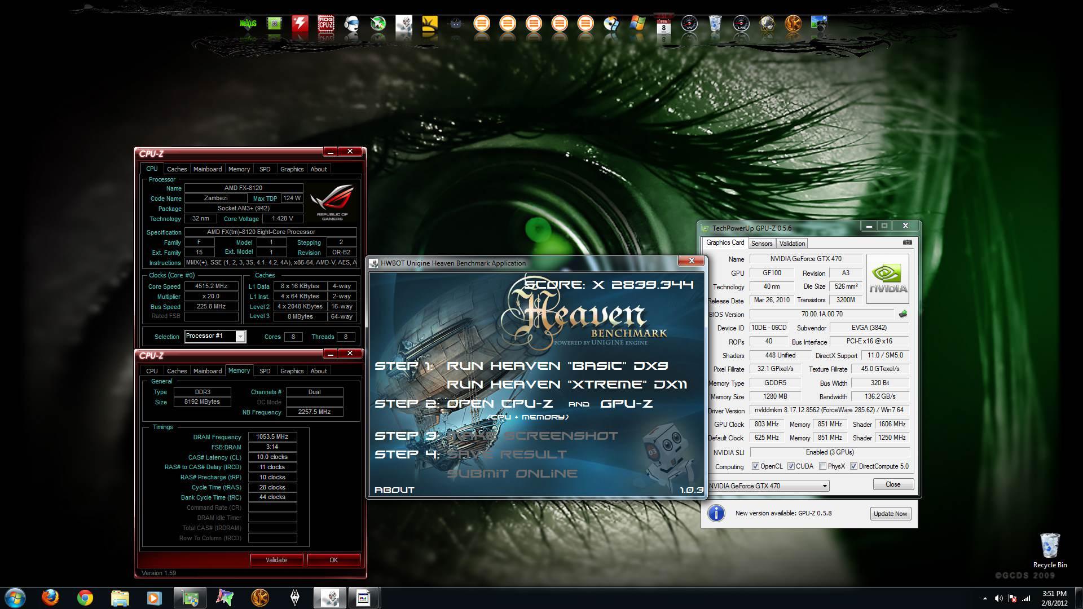Screen dimensions: 1083x609
Task: Click the GPU-Z camera screenshot icon
Action: tap(907, 242)
